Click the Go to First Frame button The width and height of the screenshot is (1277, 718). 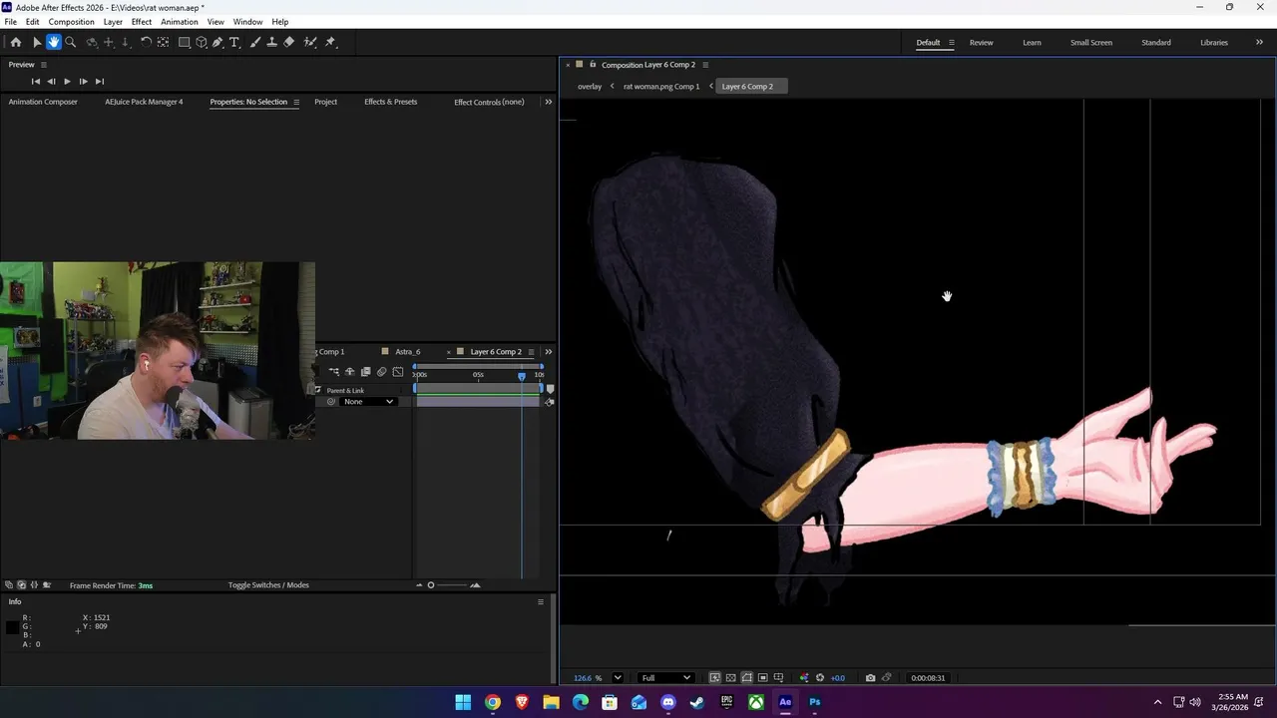pyautogui.click(x=35, y=82)
